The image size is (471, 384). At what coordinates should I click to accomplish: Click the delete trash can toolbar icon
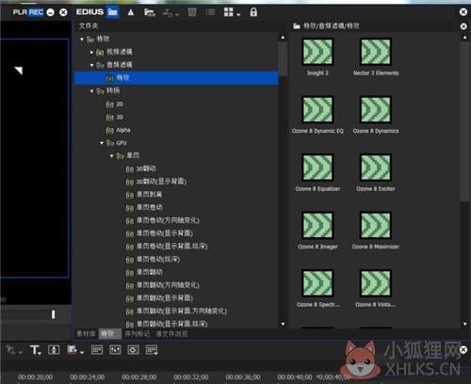(x=192, y=12)
